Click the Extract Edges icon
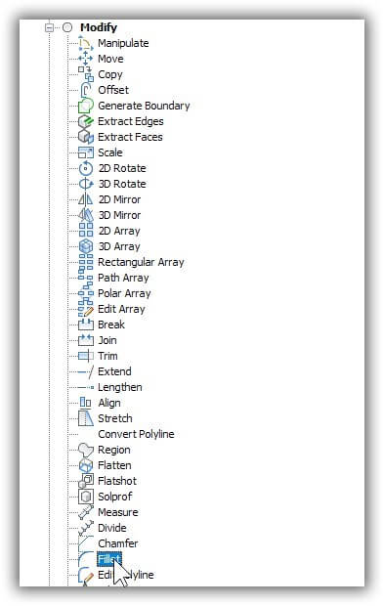384x606 pixels. pos(86,121)
